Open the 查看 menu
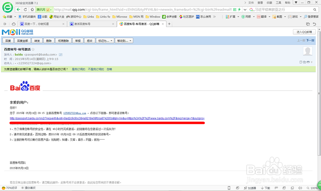The width and height of the screenshot is (321, 191). tap(260, 3)
